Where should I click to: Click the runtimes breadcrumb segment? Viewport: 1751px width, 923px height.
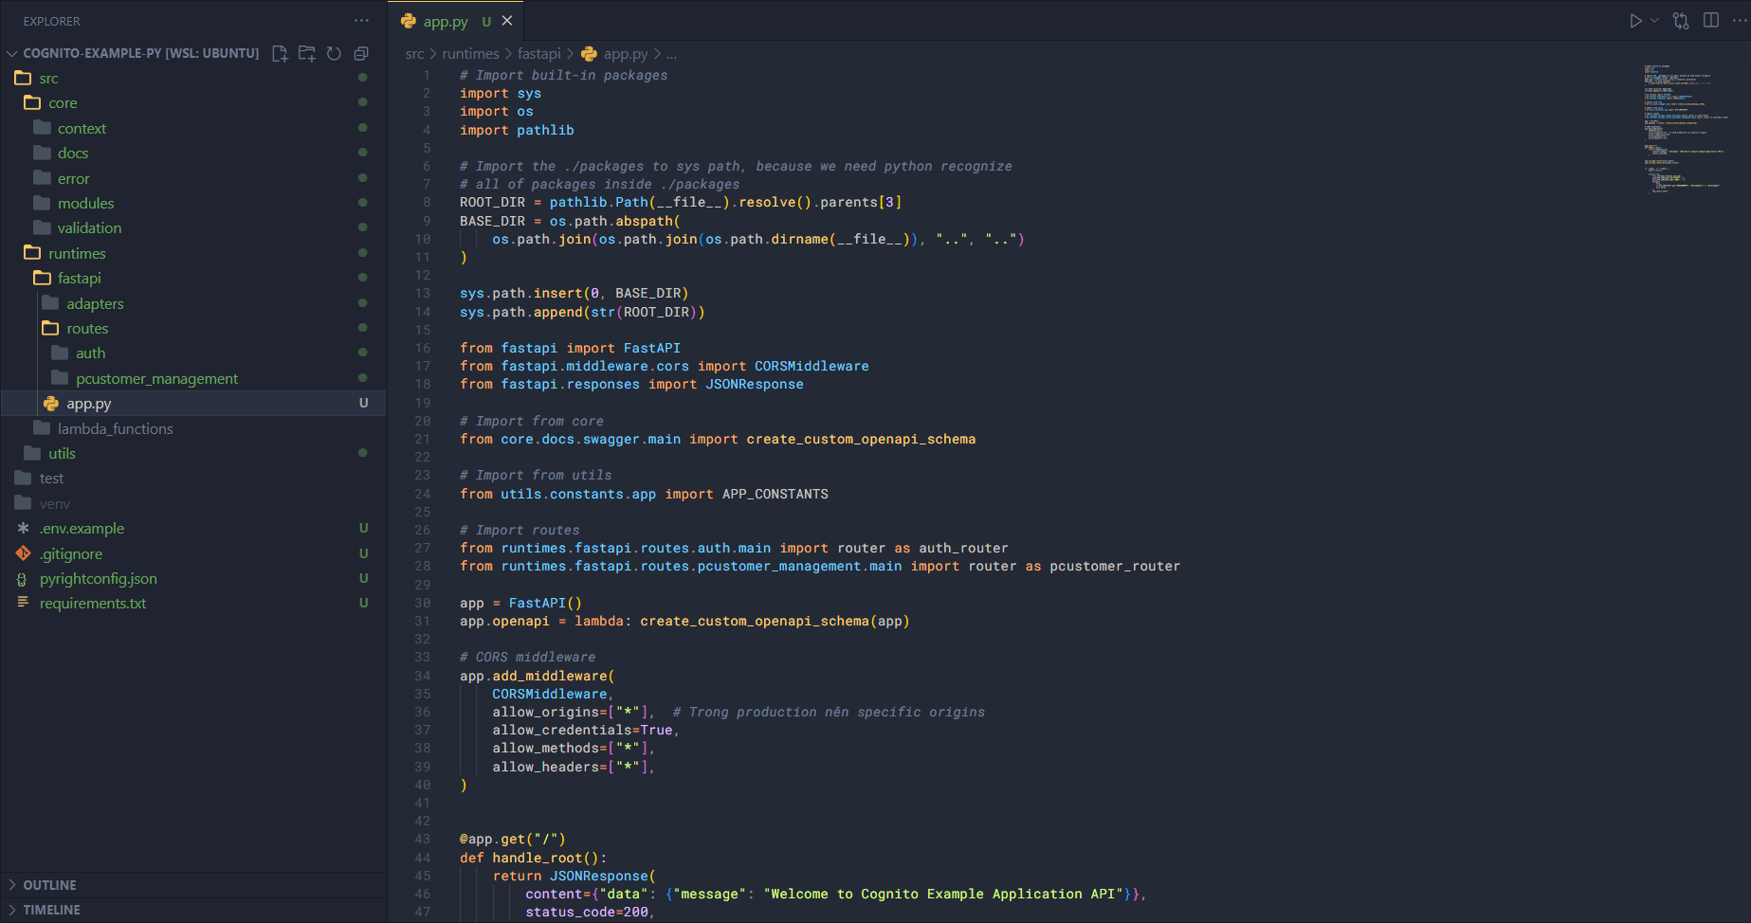(x=470, y=54)
